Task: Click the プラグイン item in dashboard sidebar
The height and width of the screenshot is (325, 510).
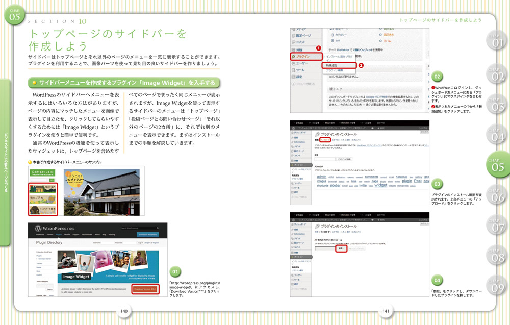Action: 306,57
